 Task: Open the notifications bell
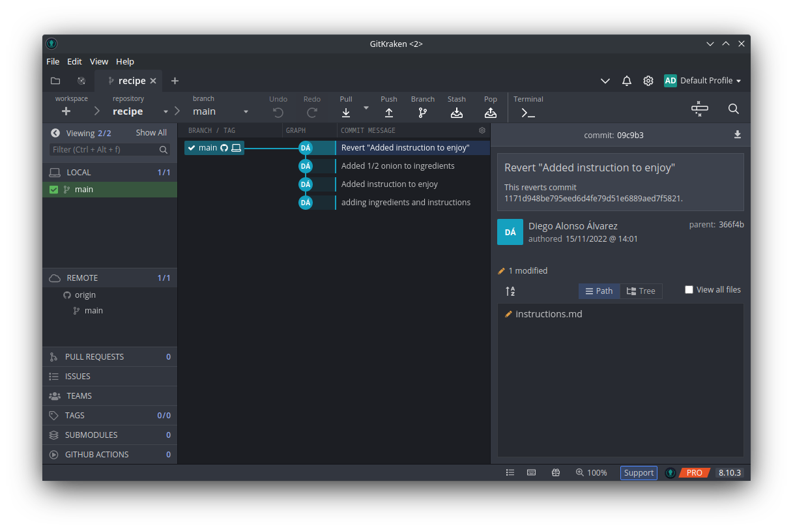[x=627, y=81]
